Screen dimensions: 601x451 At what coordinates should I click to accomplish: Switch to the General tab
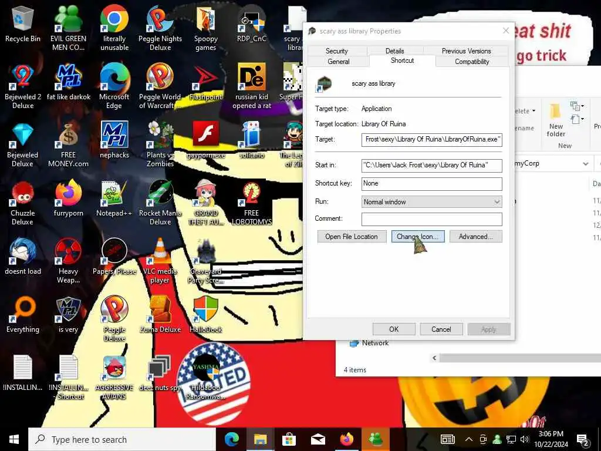click(x=339, y=61)
